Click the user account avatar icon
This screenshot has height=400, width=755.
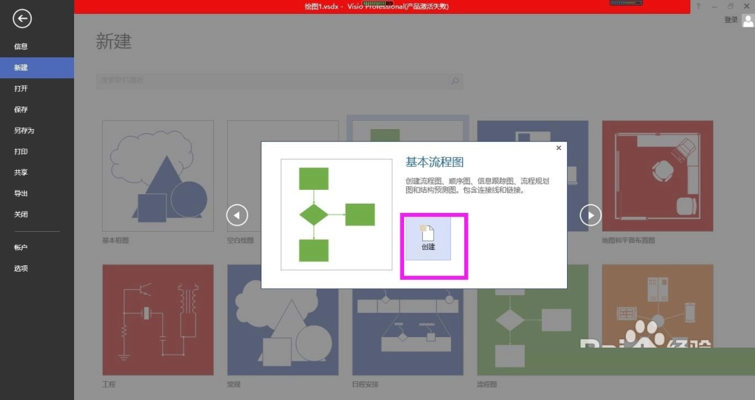pos(748,21)
